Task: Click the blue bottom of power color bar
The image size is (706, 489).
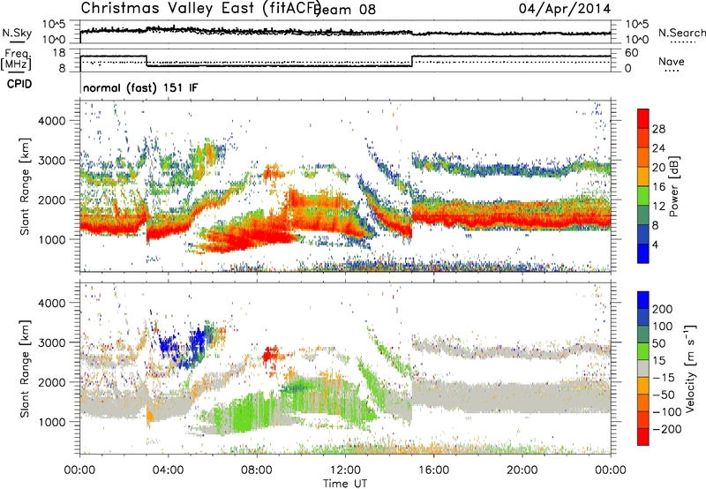Action: pyautogui.click(x=643, y=253)
